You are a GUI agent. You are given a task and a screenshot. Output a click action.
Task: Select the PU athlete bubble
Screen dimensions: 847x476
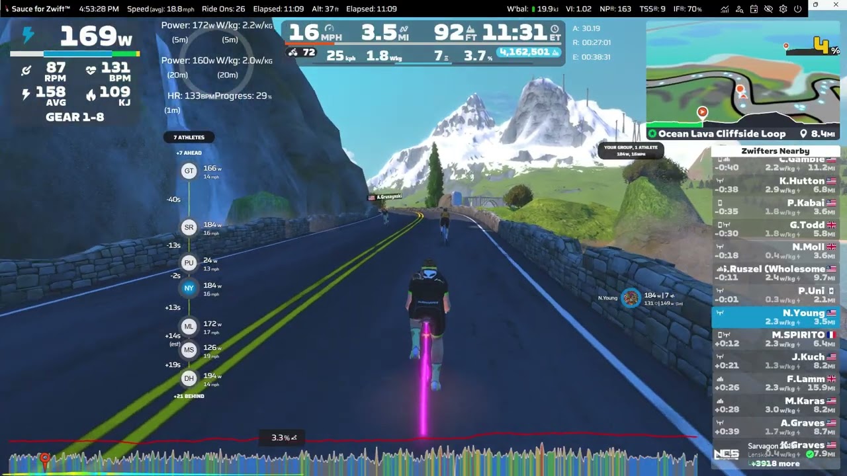[189, 263]
